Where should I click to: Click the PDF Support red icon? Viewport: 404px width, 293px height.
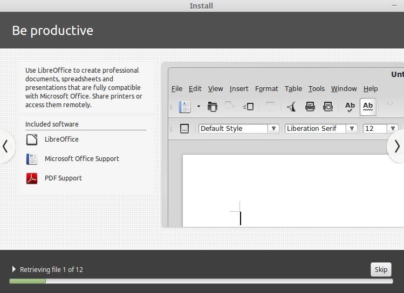tap(32, 178)
